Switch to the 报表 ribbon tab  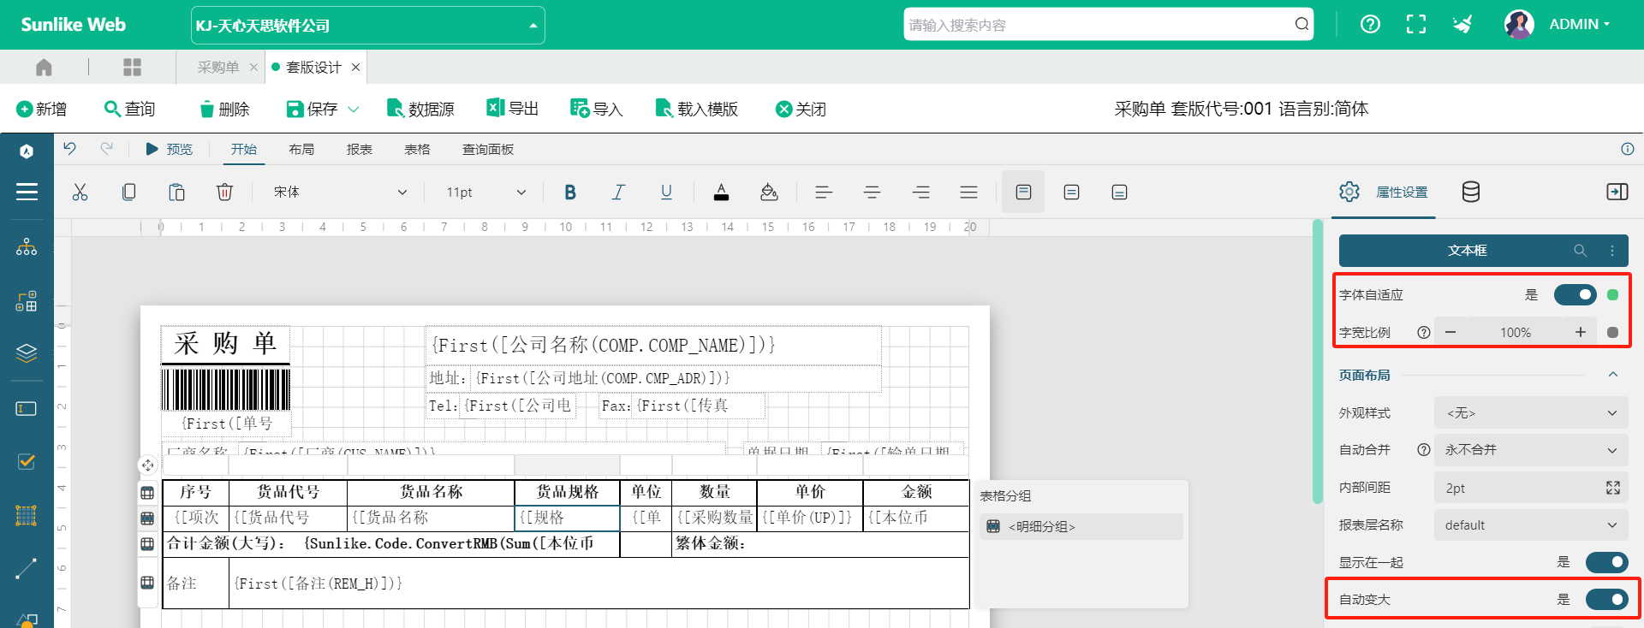tap(360, 149)
